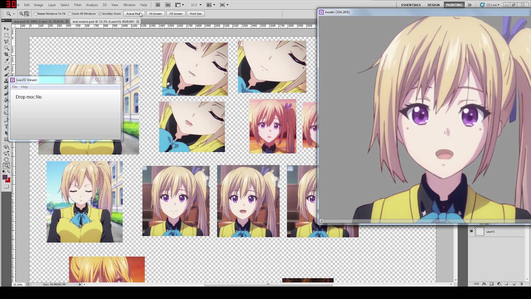This screenshot has width=531, height=299.
Task: Click the Print Size button
Action: [195, 14]
